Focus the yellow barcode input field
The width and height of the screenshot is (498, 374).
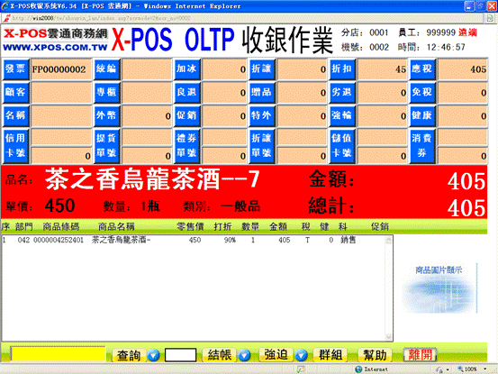(59, 354)
